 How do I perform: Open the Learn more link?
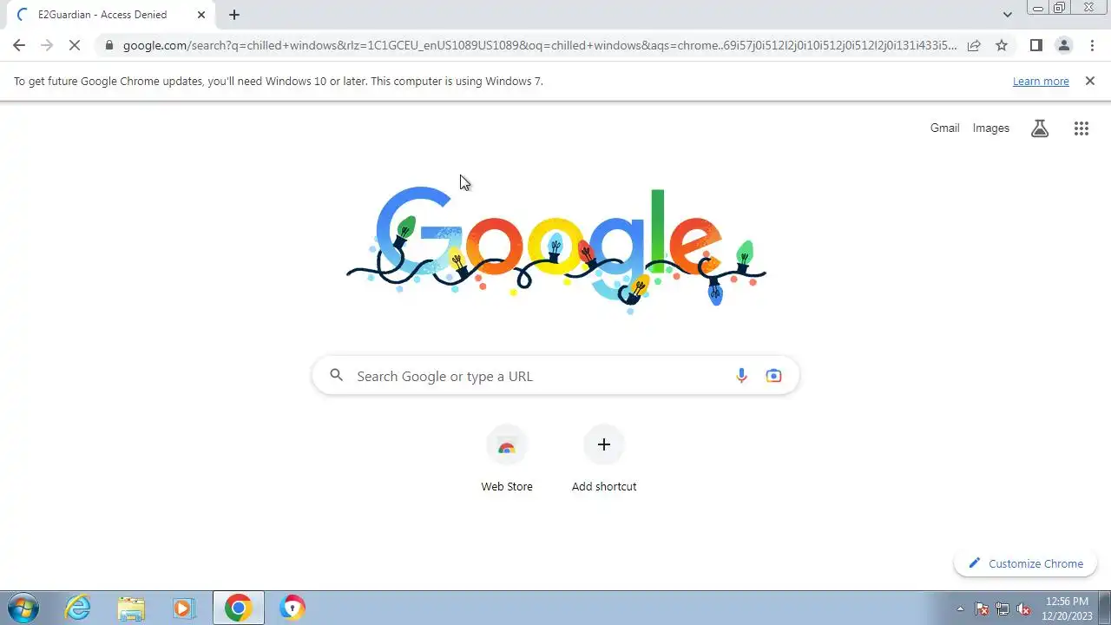[1041, 81]
